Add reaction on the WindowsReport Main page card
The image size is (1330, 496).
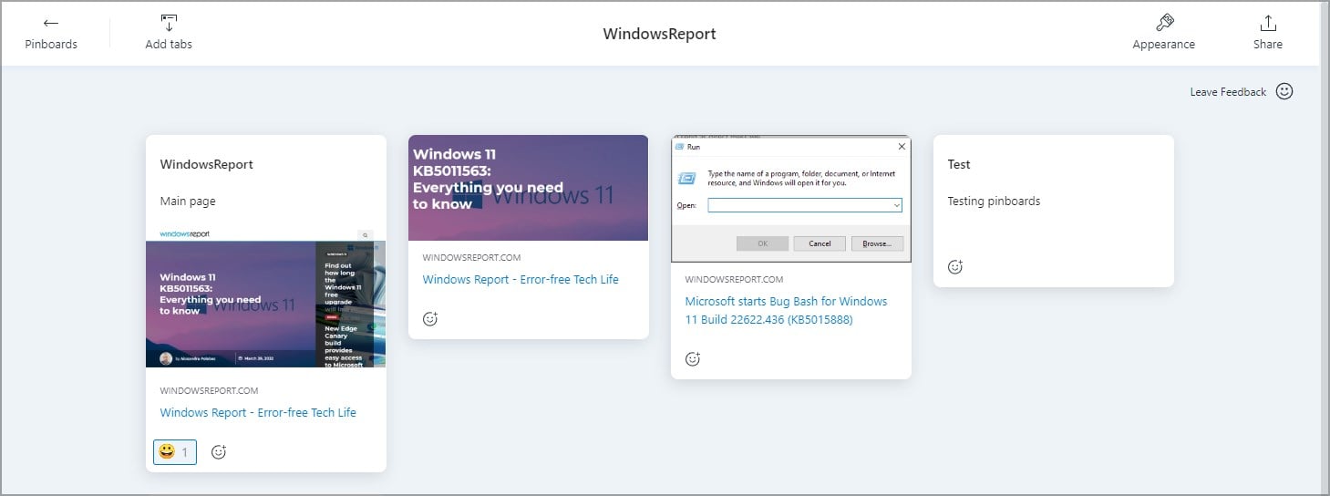[x=219, y=451]
